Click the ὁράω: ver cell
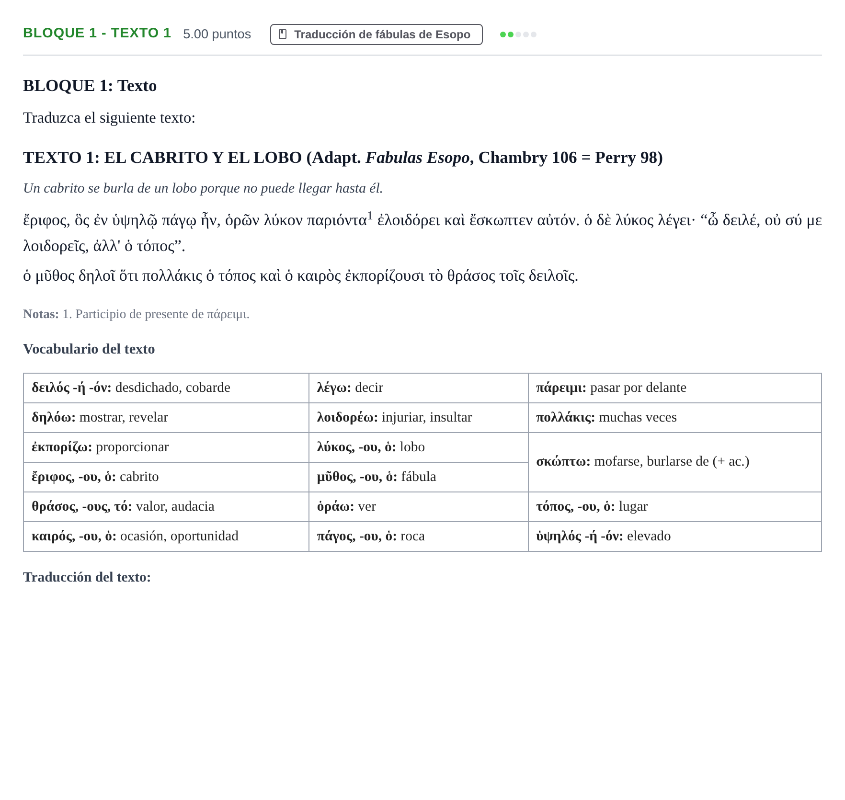845x800 pixels. [x=419, y=507]
